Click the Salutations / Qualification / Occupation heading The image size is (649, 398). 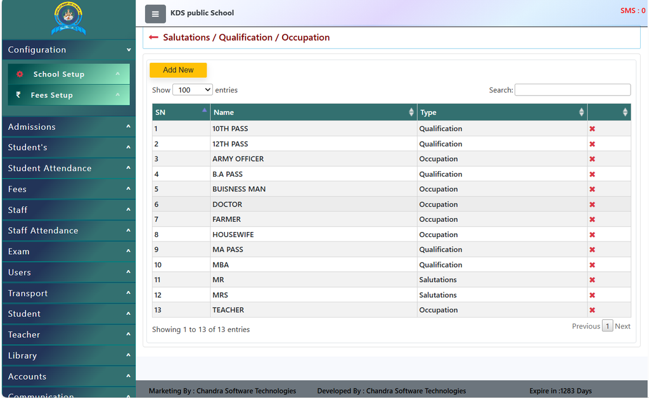click(x=247, y=37)
